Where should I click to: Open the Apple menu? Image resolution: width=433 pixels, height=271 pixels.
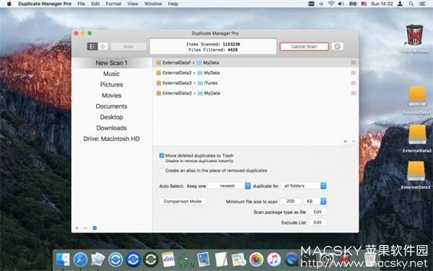[9, 4]
